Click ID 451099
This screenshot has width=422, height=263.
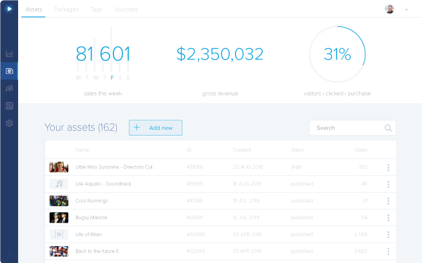pos(195,184)
